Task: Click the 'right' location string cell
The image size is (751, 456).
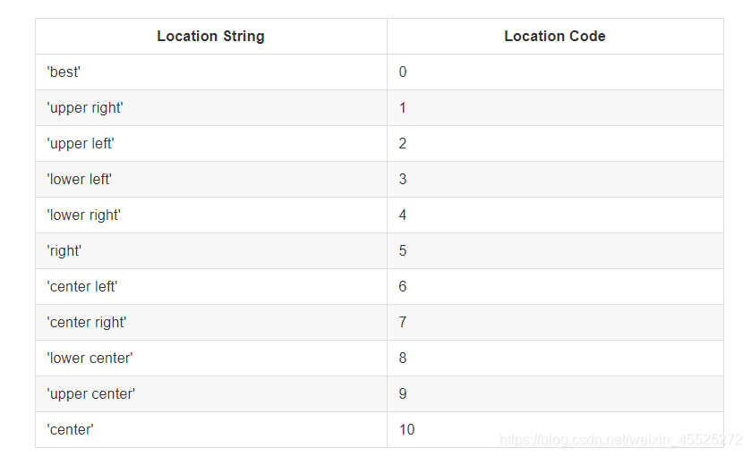Action: [64, 251]
